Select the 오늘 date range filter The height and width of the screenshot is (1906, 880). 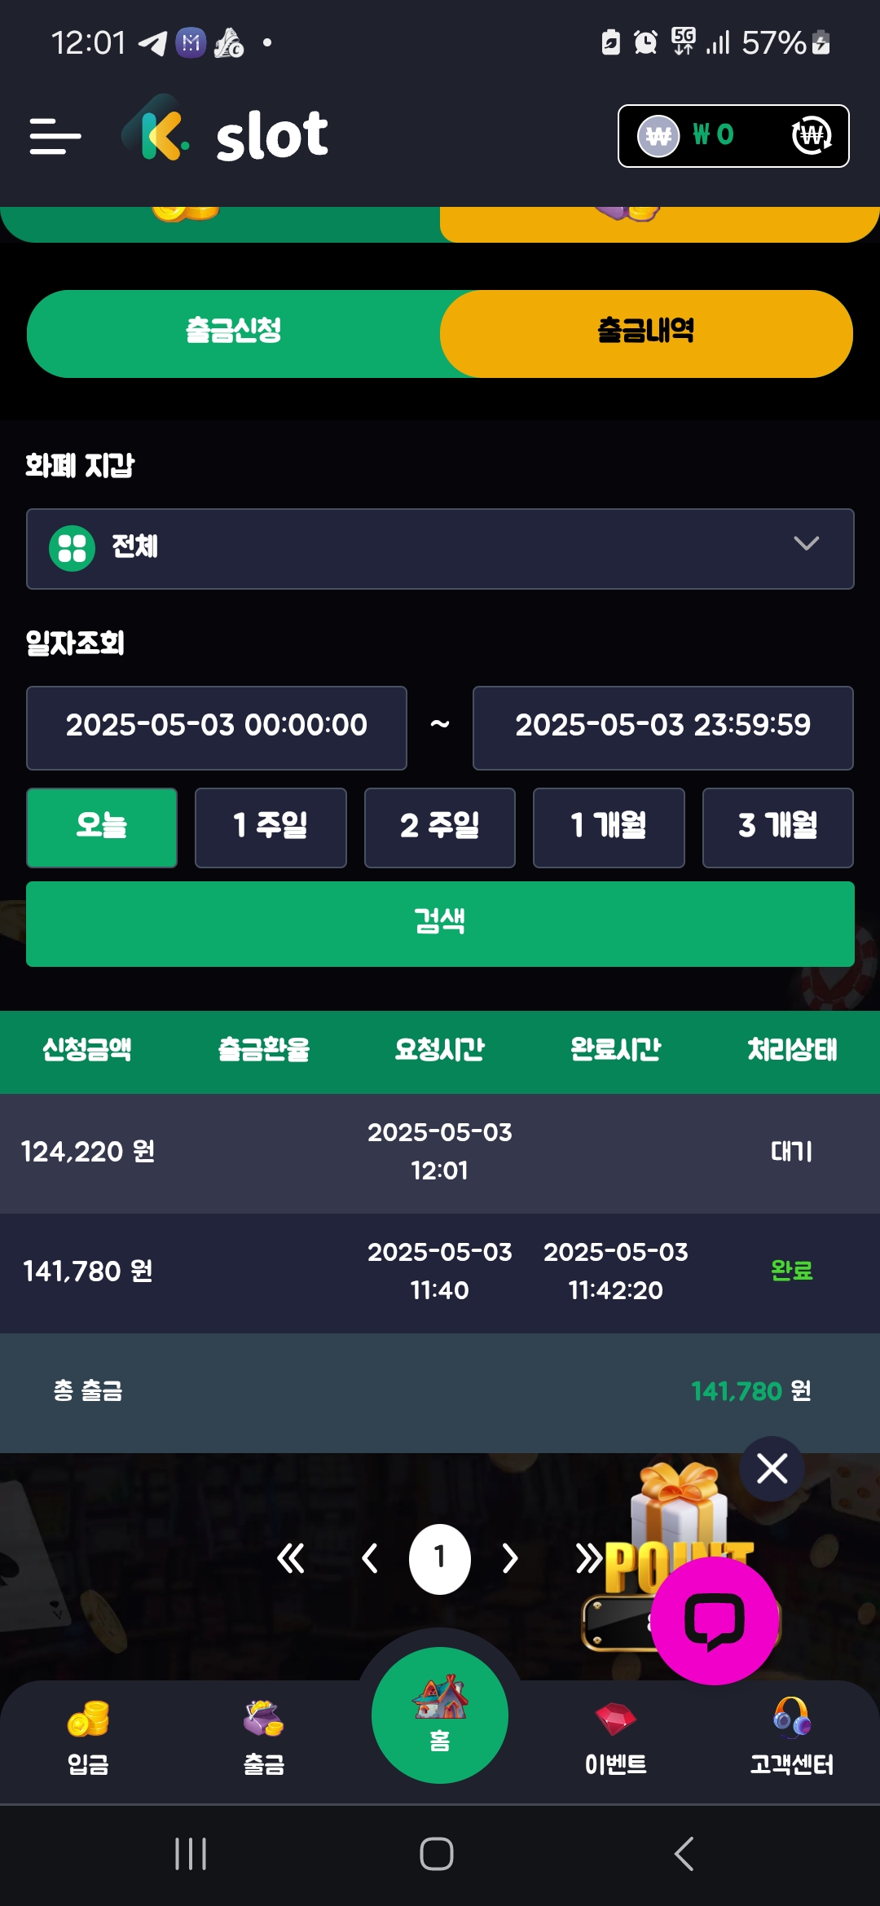(102, 828)
